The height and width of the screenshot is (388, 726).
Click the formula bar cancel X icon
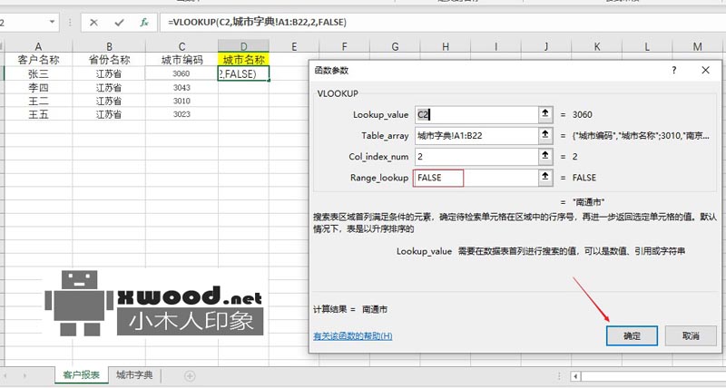pyautogui.click(x=94, y=21)
